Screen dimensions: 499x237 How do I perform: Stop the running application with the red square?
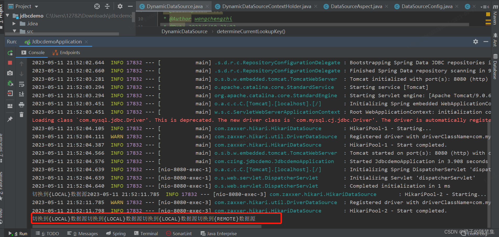point(10,63)
